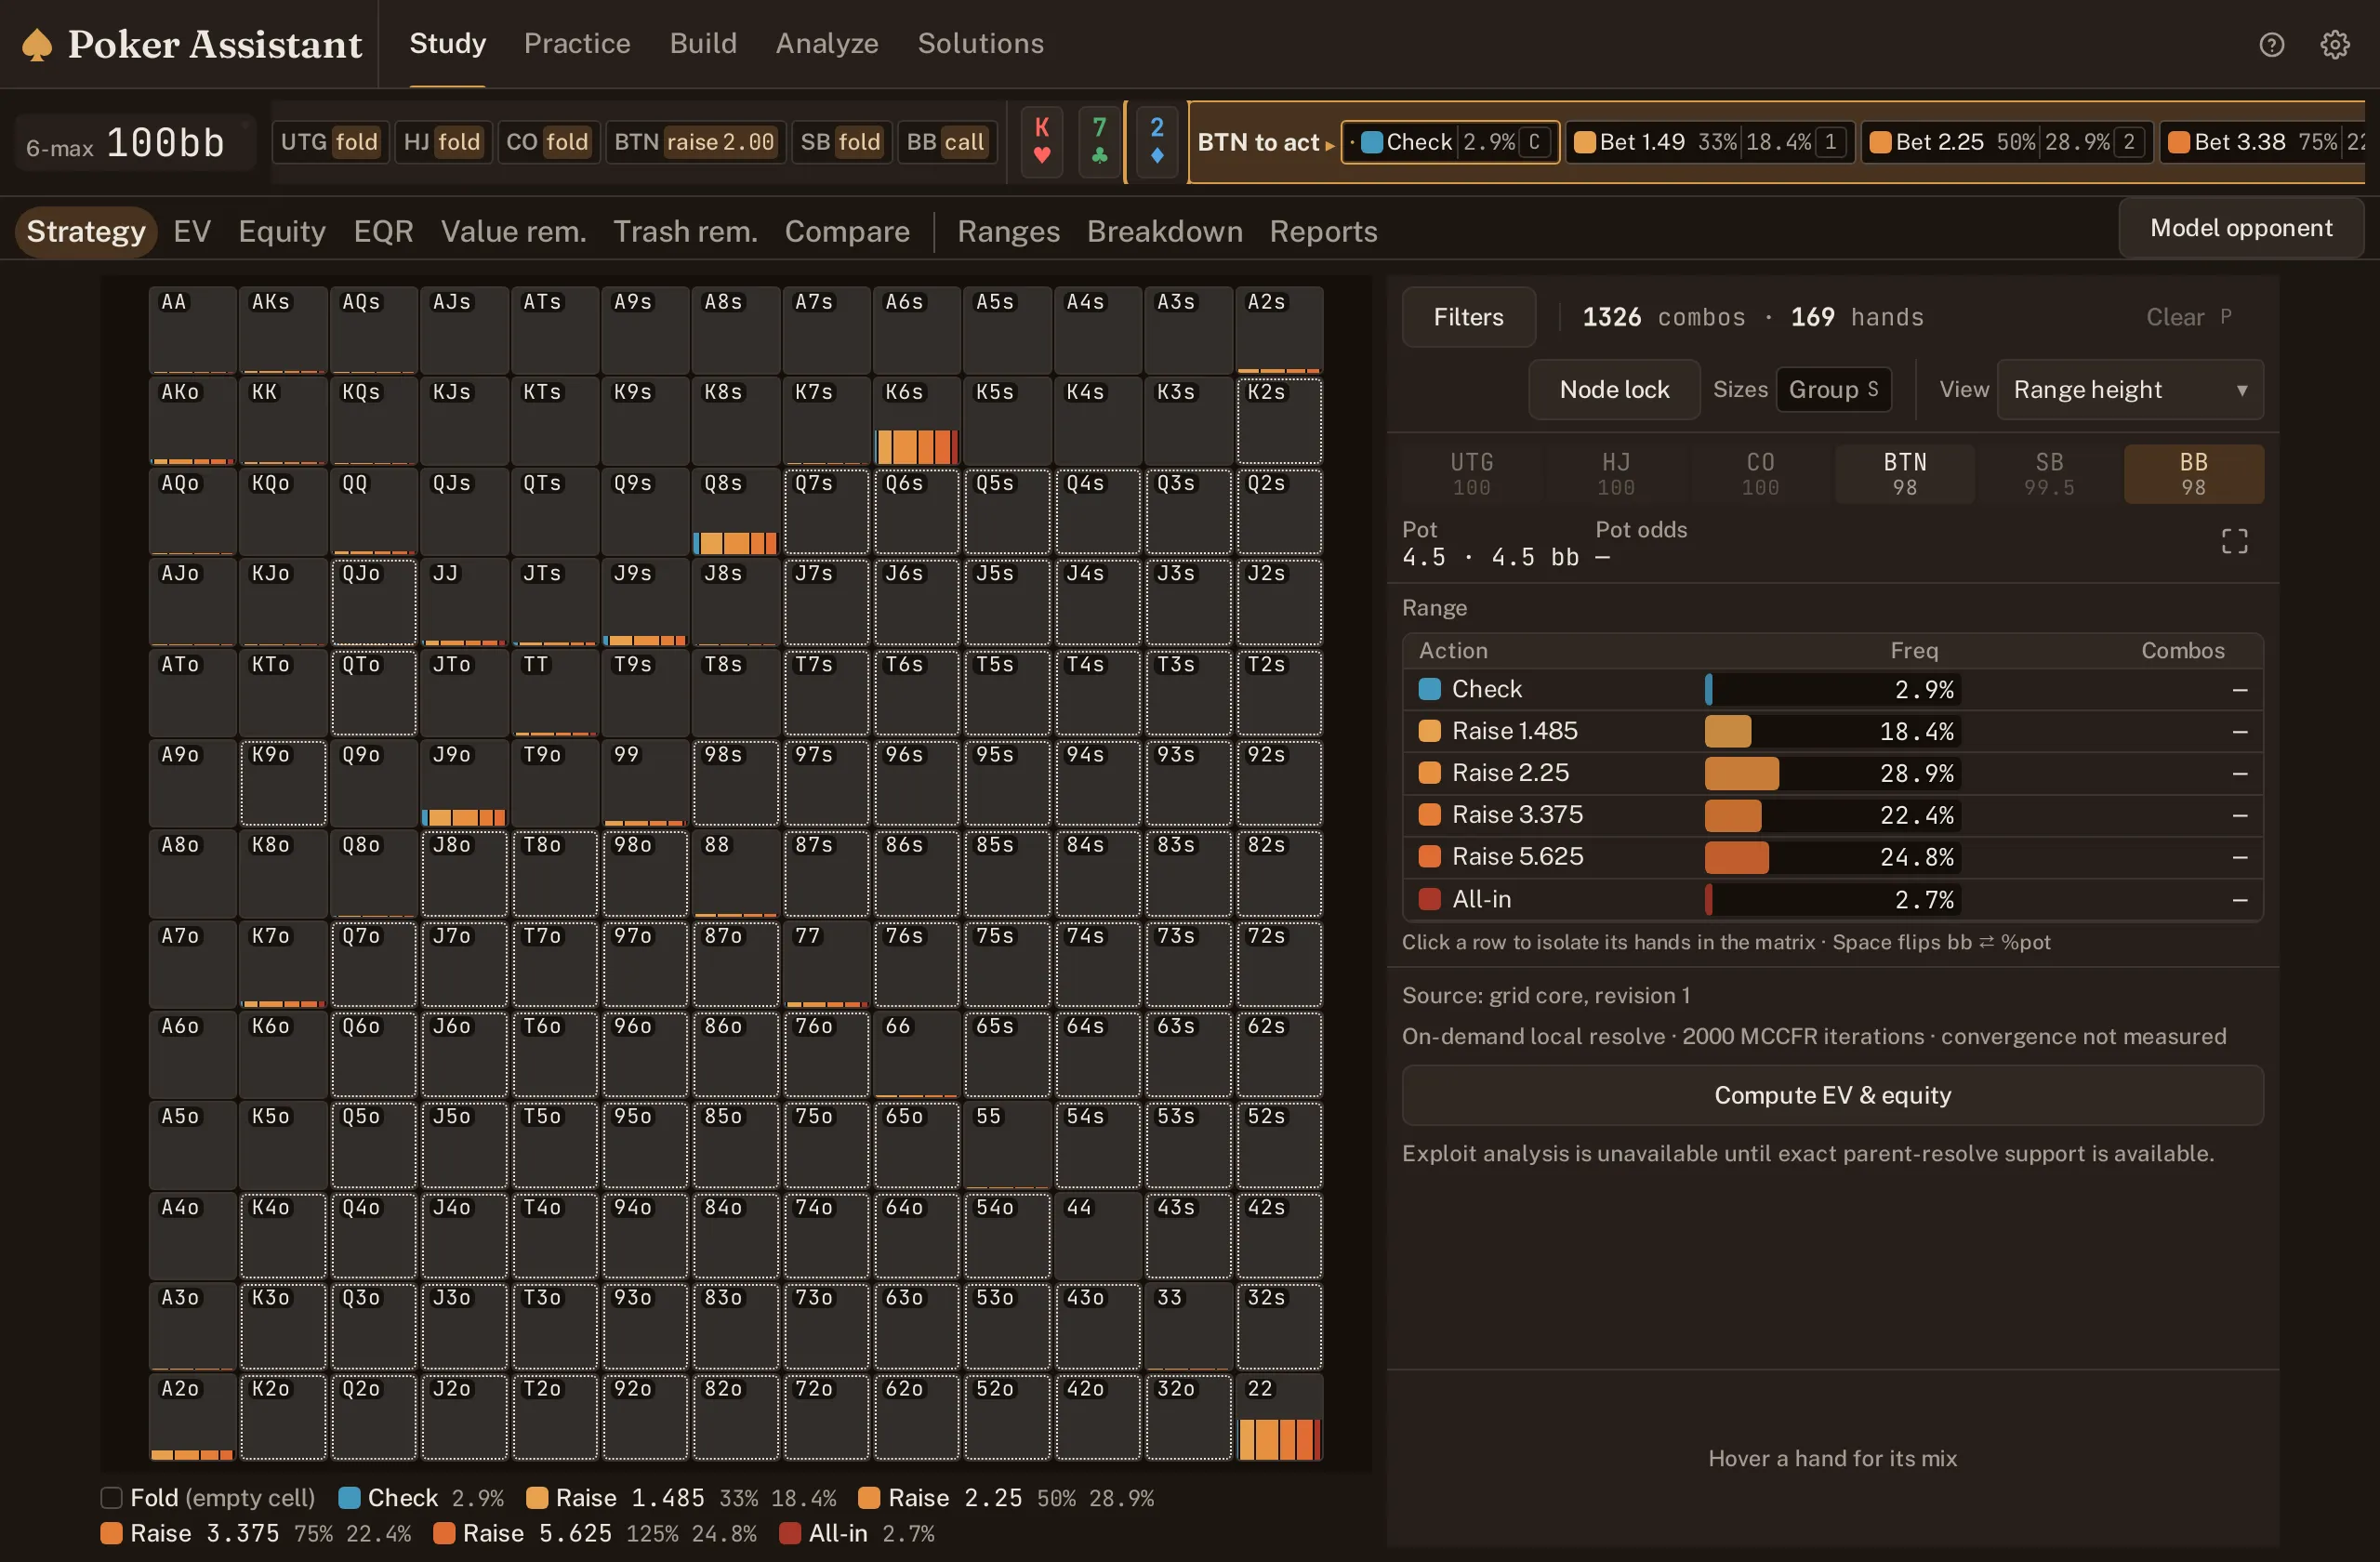Click the SB fold action chip
The image size is (2380, 1562).
[840, 142]
